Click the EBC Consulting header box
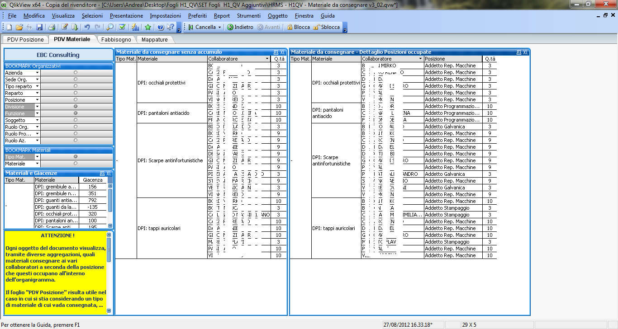 pos(58,55)
